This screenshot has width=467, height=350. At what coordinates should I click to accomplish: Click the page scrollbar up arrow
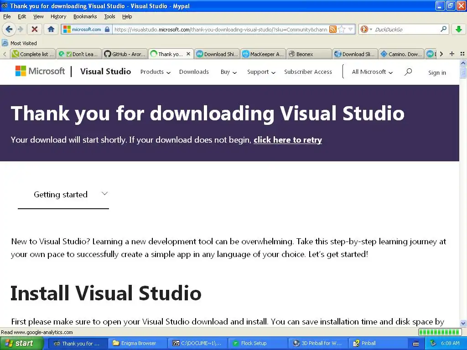(x=463, y=63)
